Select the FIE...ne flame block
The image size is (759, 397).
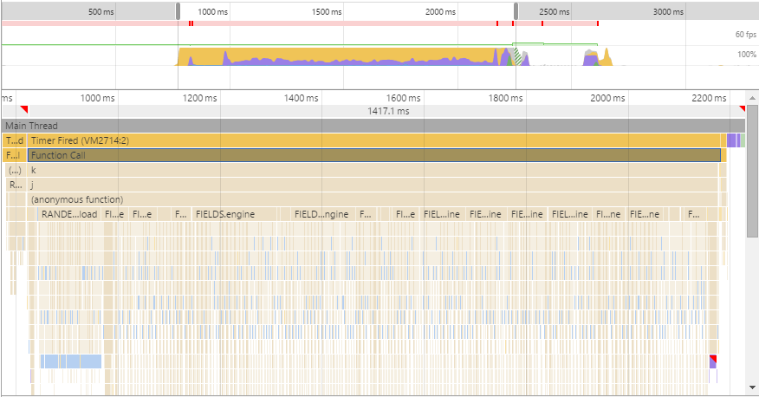tap(645, 214)
